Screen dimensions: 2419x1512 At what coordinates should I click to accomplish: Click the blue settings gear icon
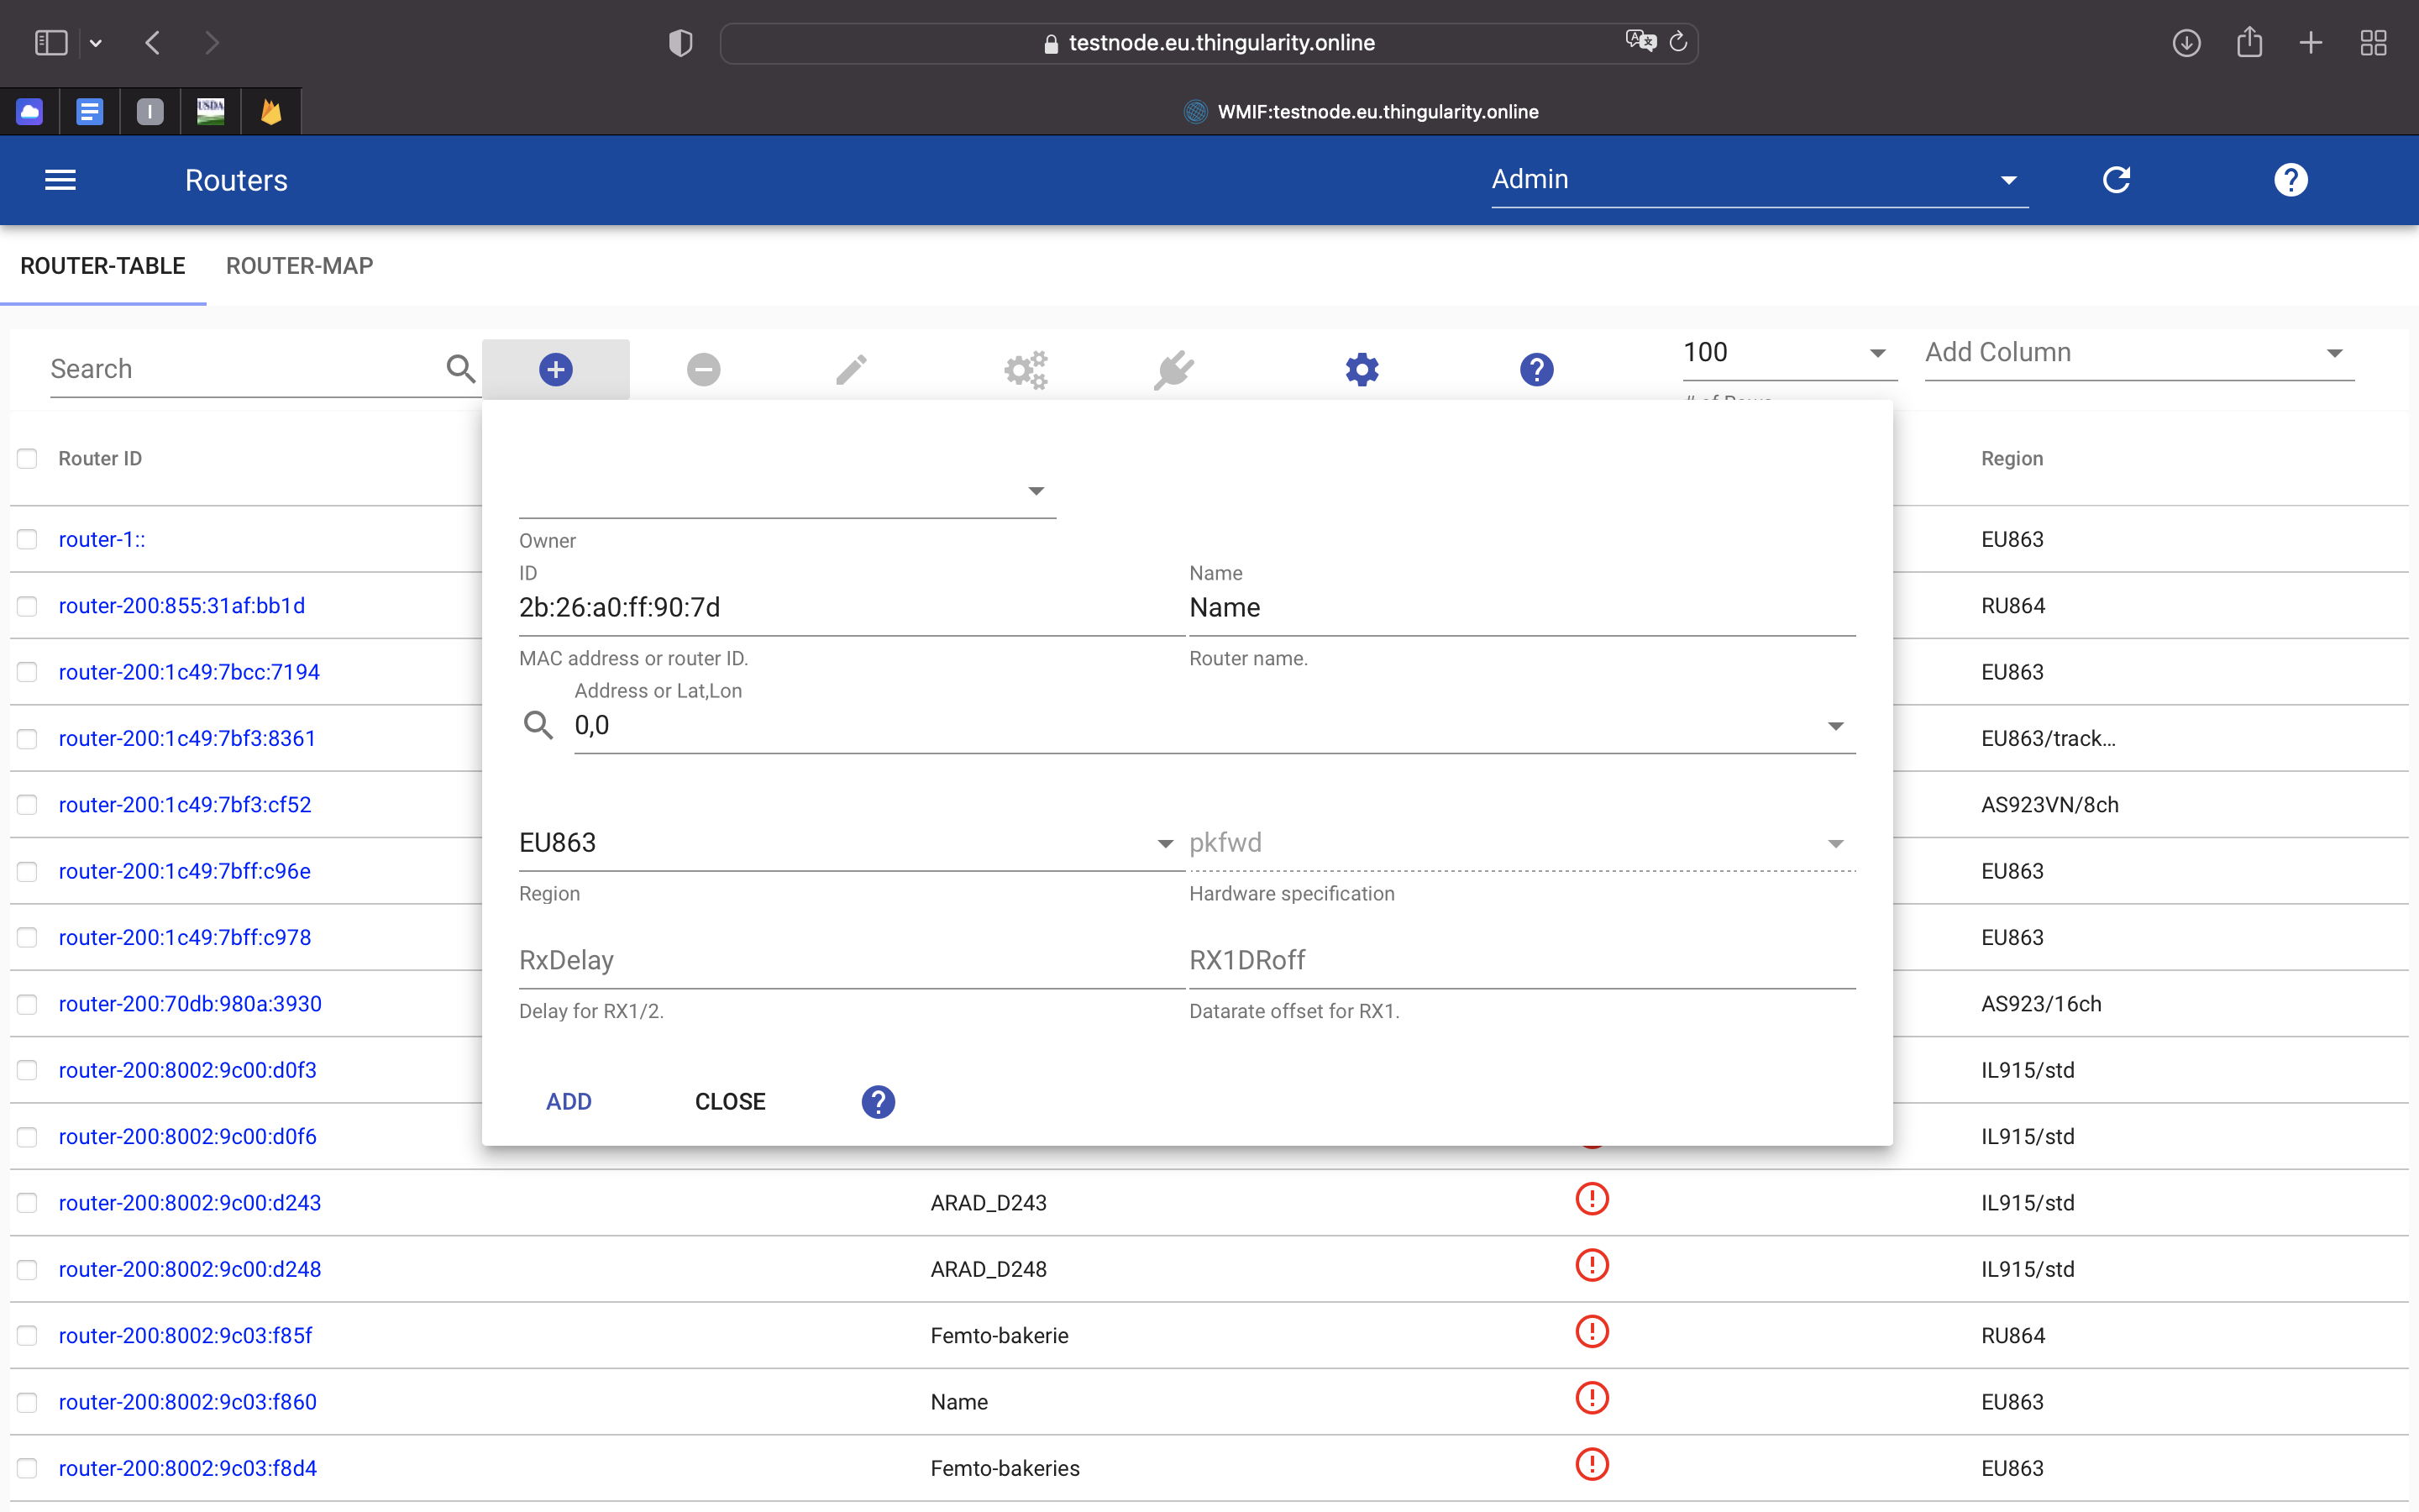pos(1362,369)
